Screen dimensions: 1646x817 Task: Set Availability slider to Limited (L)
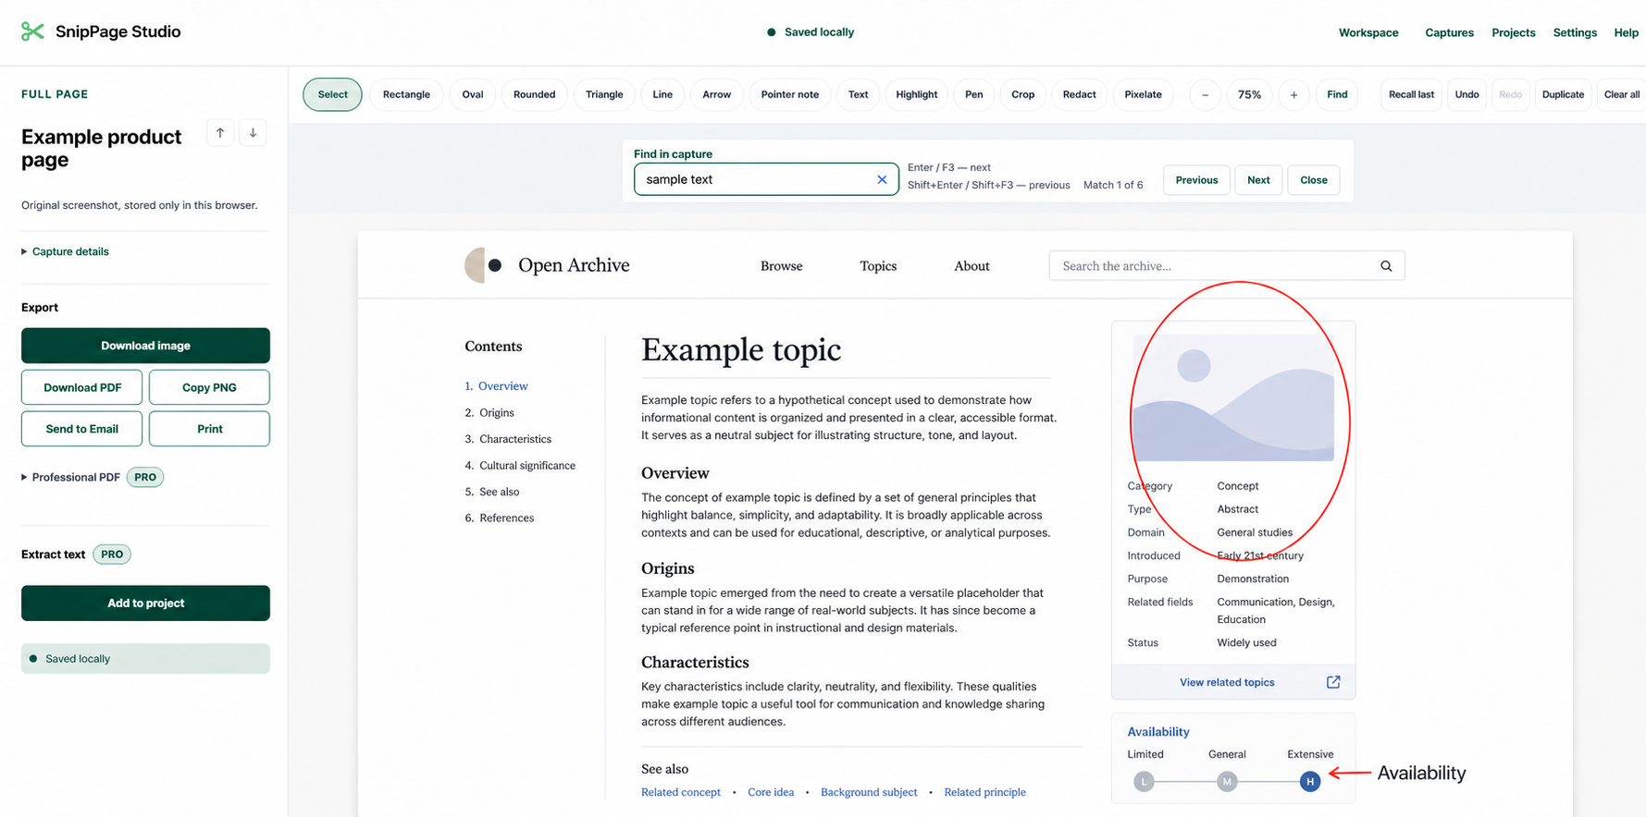(1145, 782)
